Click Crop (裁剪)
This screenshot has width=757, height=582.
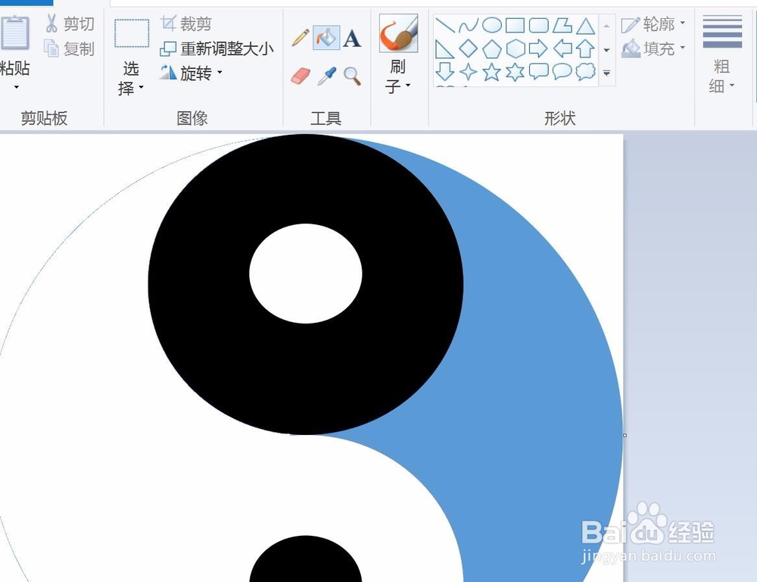[x=186, y=23]
